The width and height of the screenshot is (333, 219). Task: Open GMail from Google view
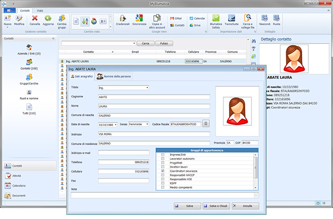click(176, 19)
